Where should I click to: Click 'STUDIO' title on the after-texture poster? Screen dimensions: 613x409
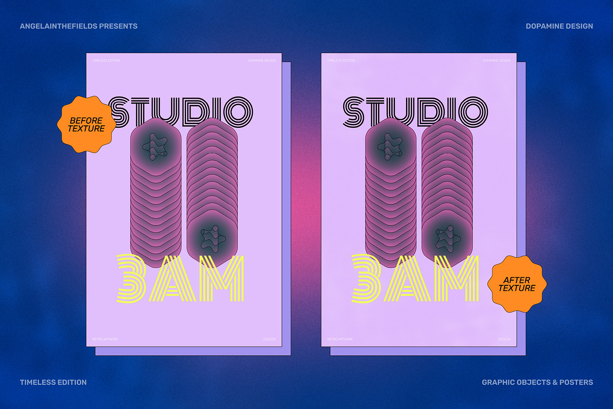(x=416, y=111)
